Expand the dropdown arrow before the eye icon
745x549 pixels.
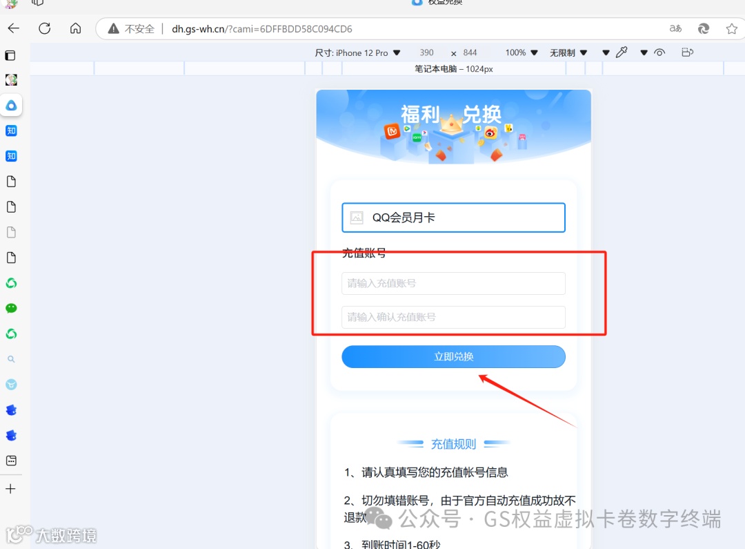(644, 52)
